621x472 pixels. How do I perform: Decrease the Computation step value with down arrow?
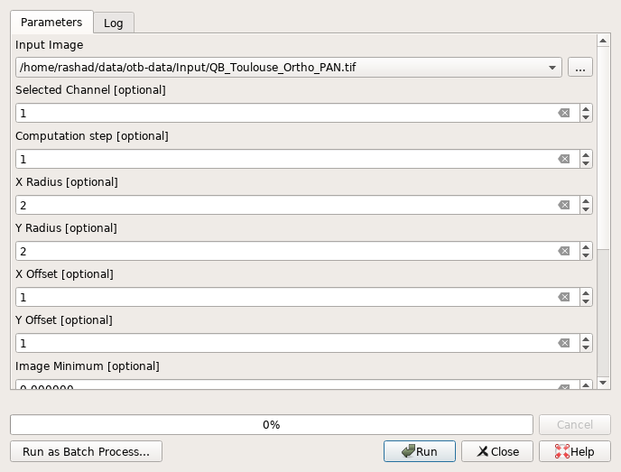click(586, 163)
